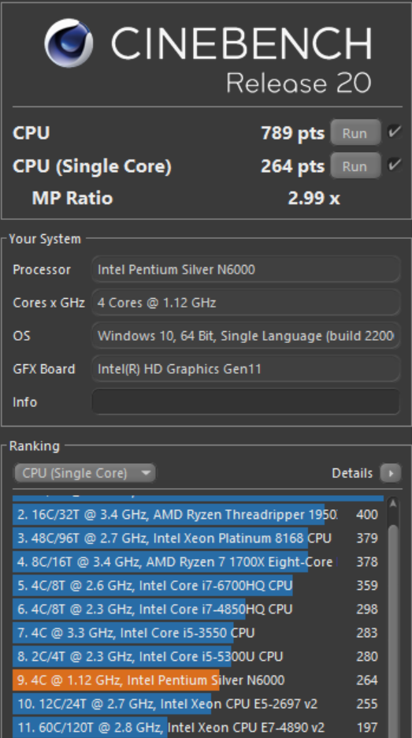Run the multi-core CPU test
Screen dimensions: 412x738
click(355, 132)
